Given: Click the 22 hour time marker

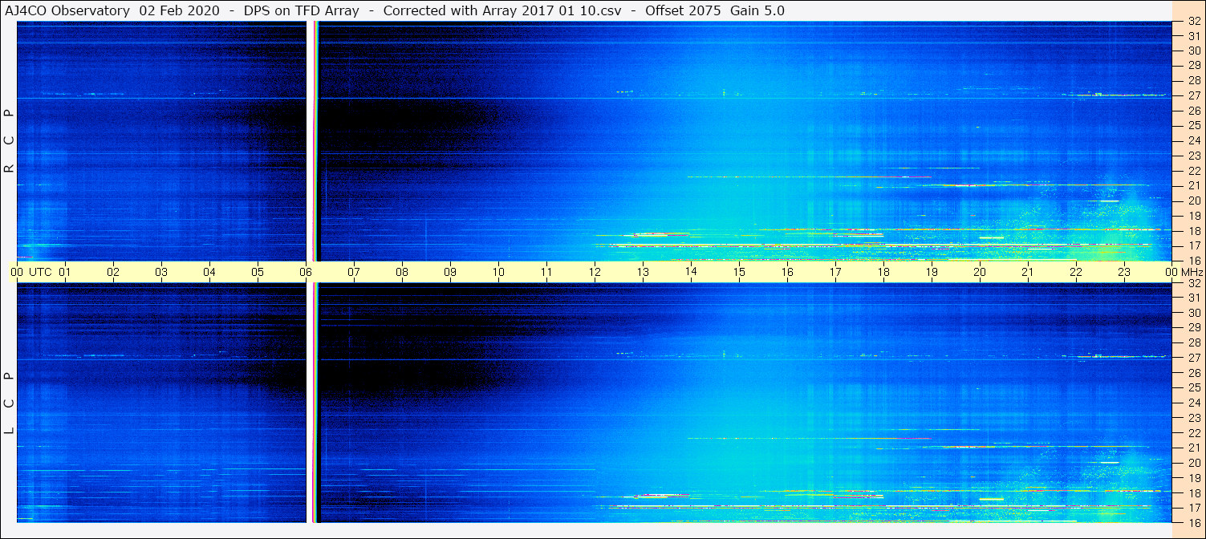Looking at the screenshot, I should [1076, 272].
